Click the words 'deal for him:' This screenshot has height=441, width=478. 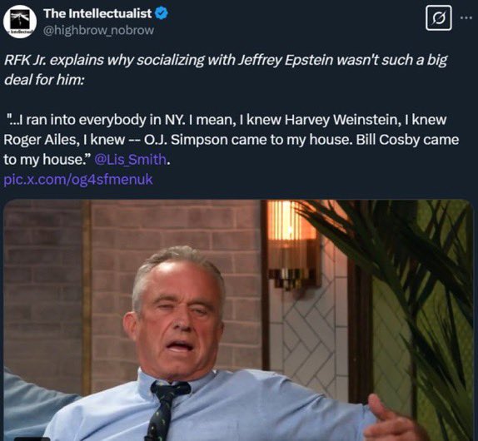point(43,80)
